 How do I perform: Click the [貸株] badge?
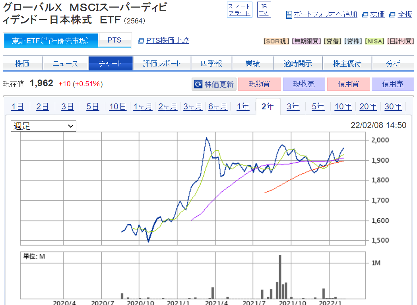coord(353,41)
